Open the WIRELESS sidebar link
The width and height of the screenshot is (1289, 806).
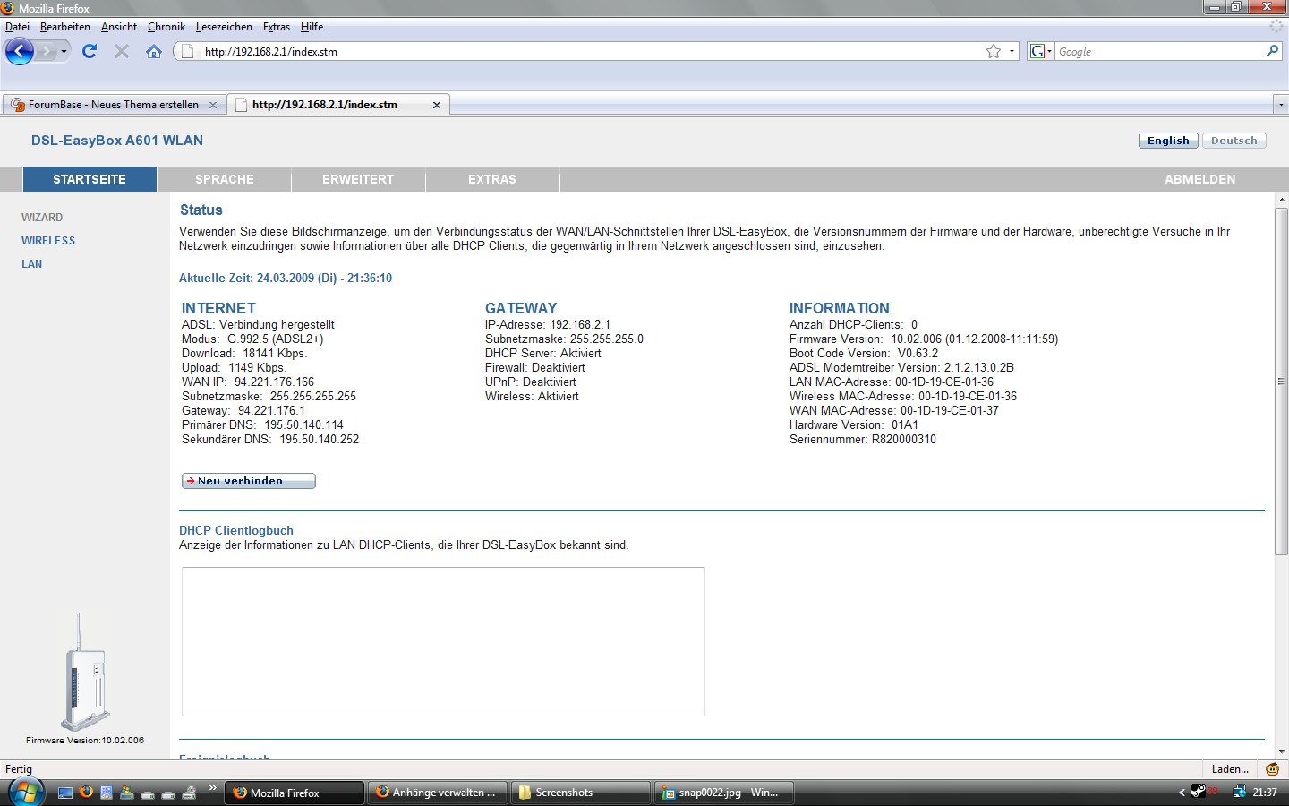tap(48, 241)
